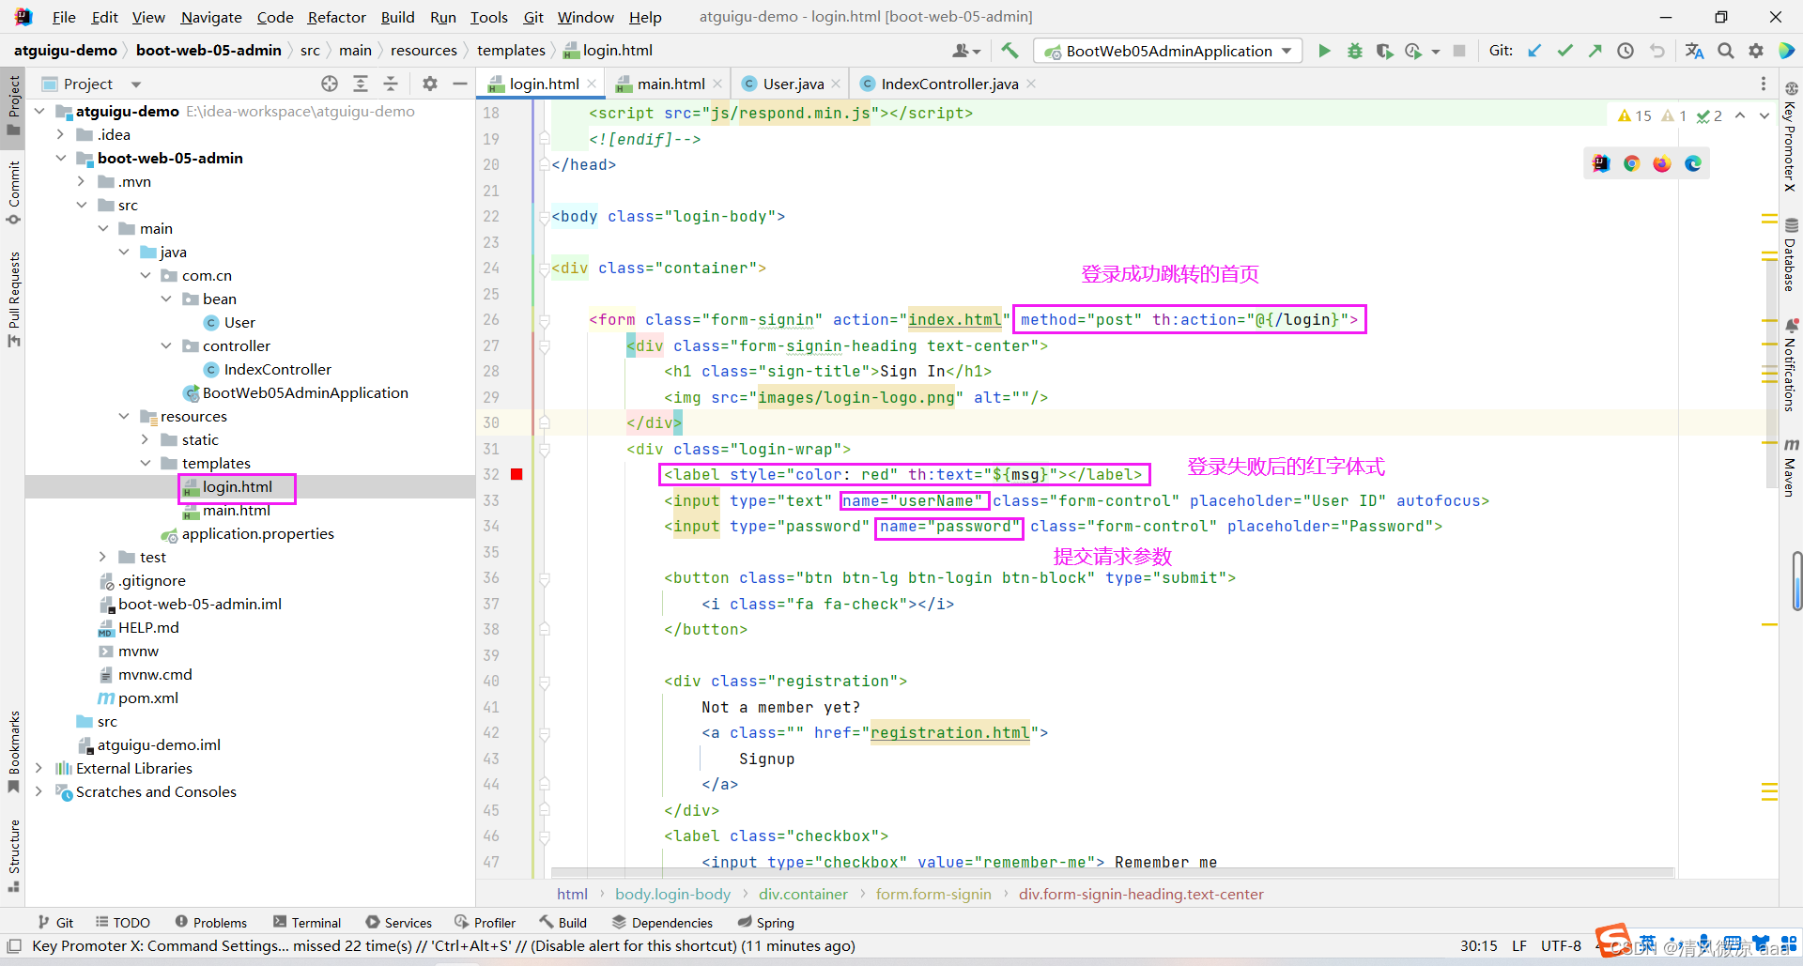Start debugging with the bug icon
This screenshot has width=1803, height=966.
point(1354,51)
